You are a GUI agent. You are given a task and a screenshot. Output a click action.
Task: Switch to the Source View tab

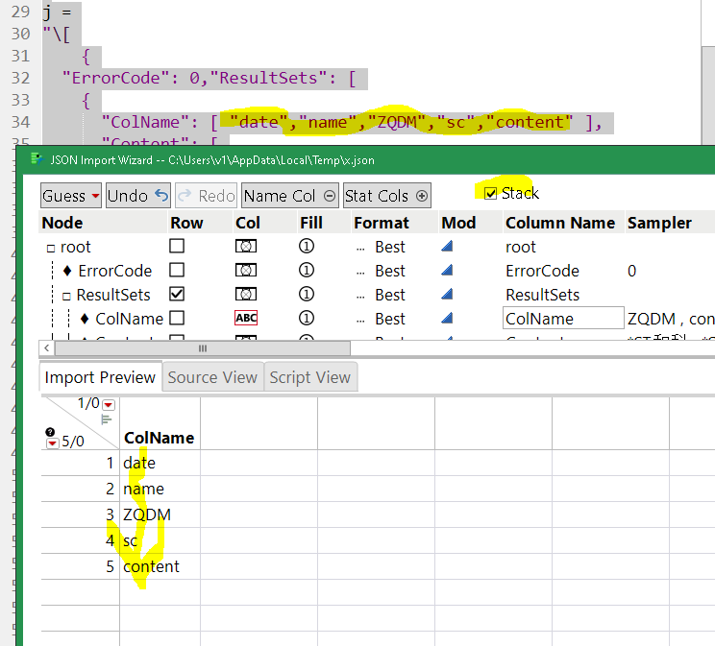(x=212, y=377)
